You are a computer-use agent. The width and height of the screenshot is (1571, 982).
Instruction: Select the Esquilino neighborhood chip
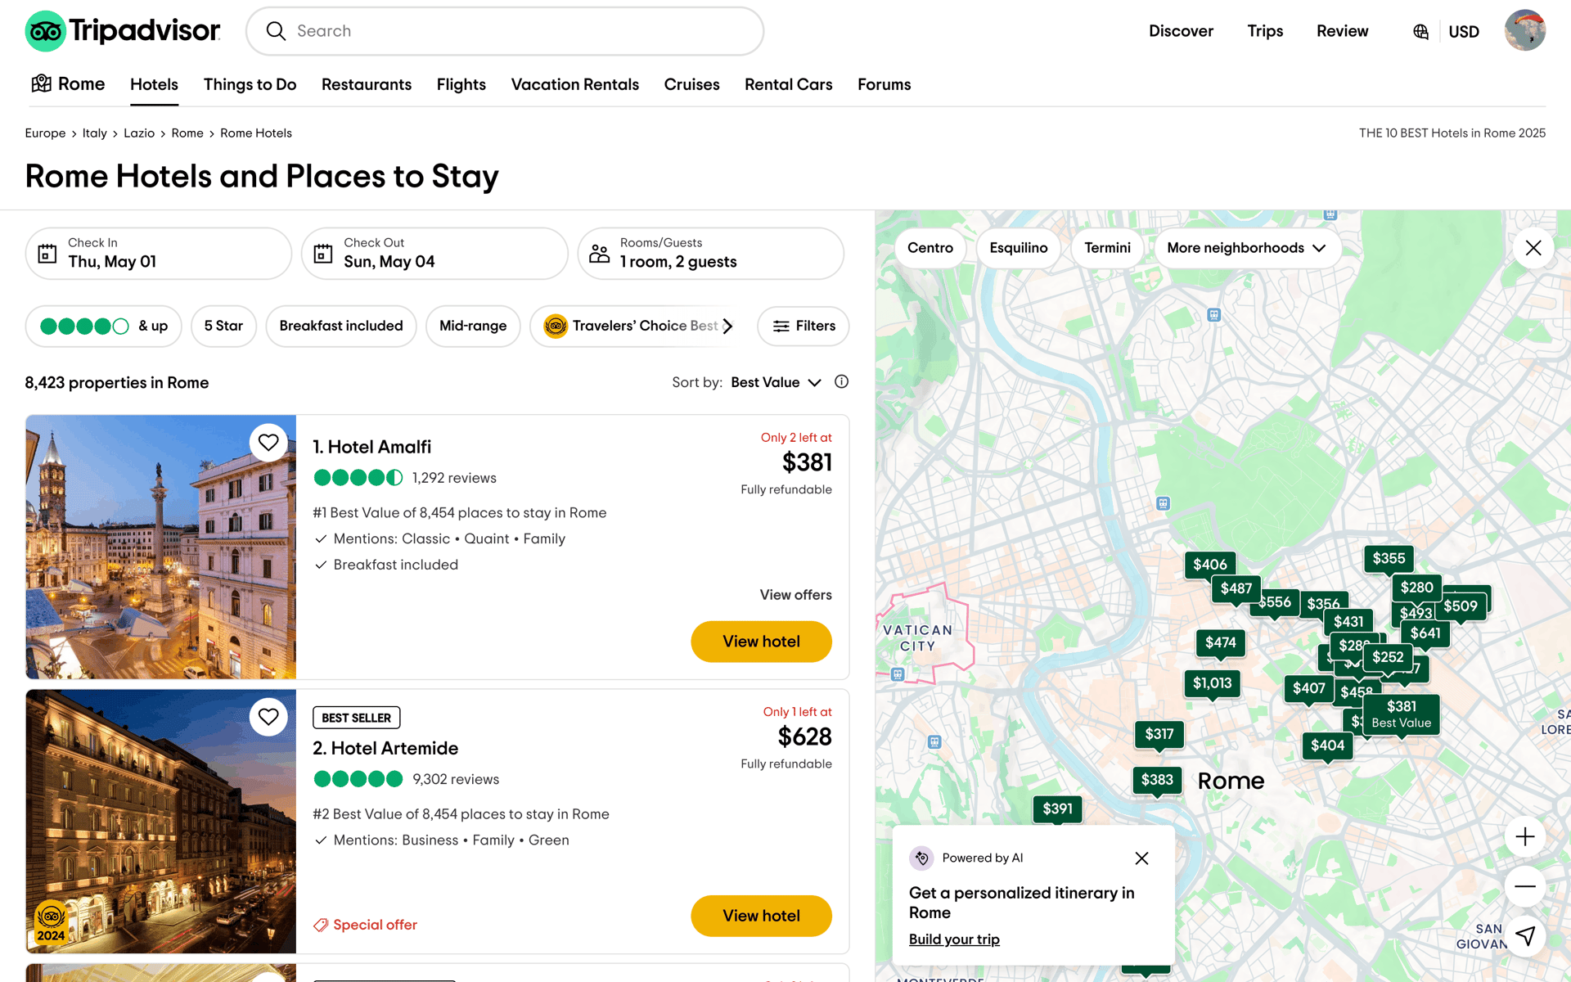pyautogui.click(x=1018, y=248)
